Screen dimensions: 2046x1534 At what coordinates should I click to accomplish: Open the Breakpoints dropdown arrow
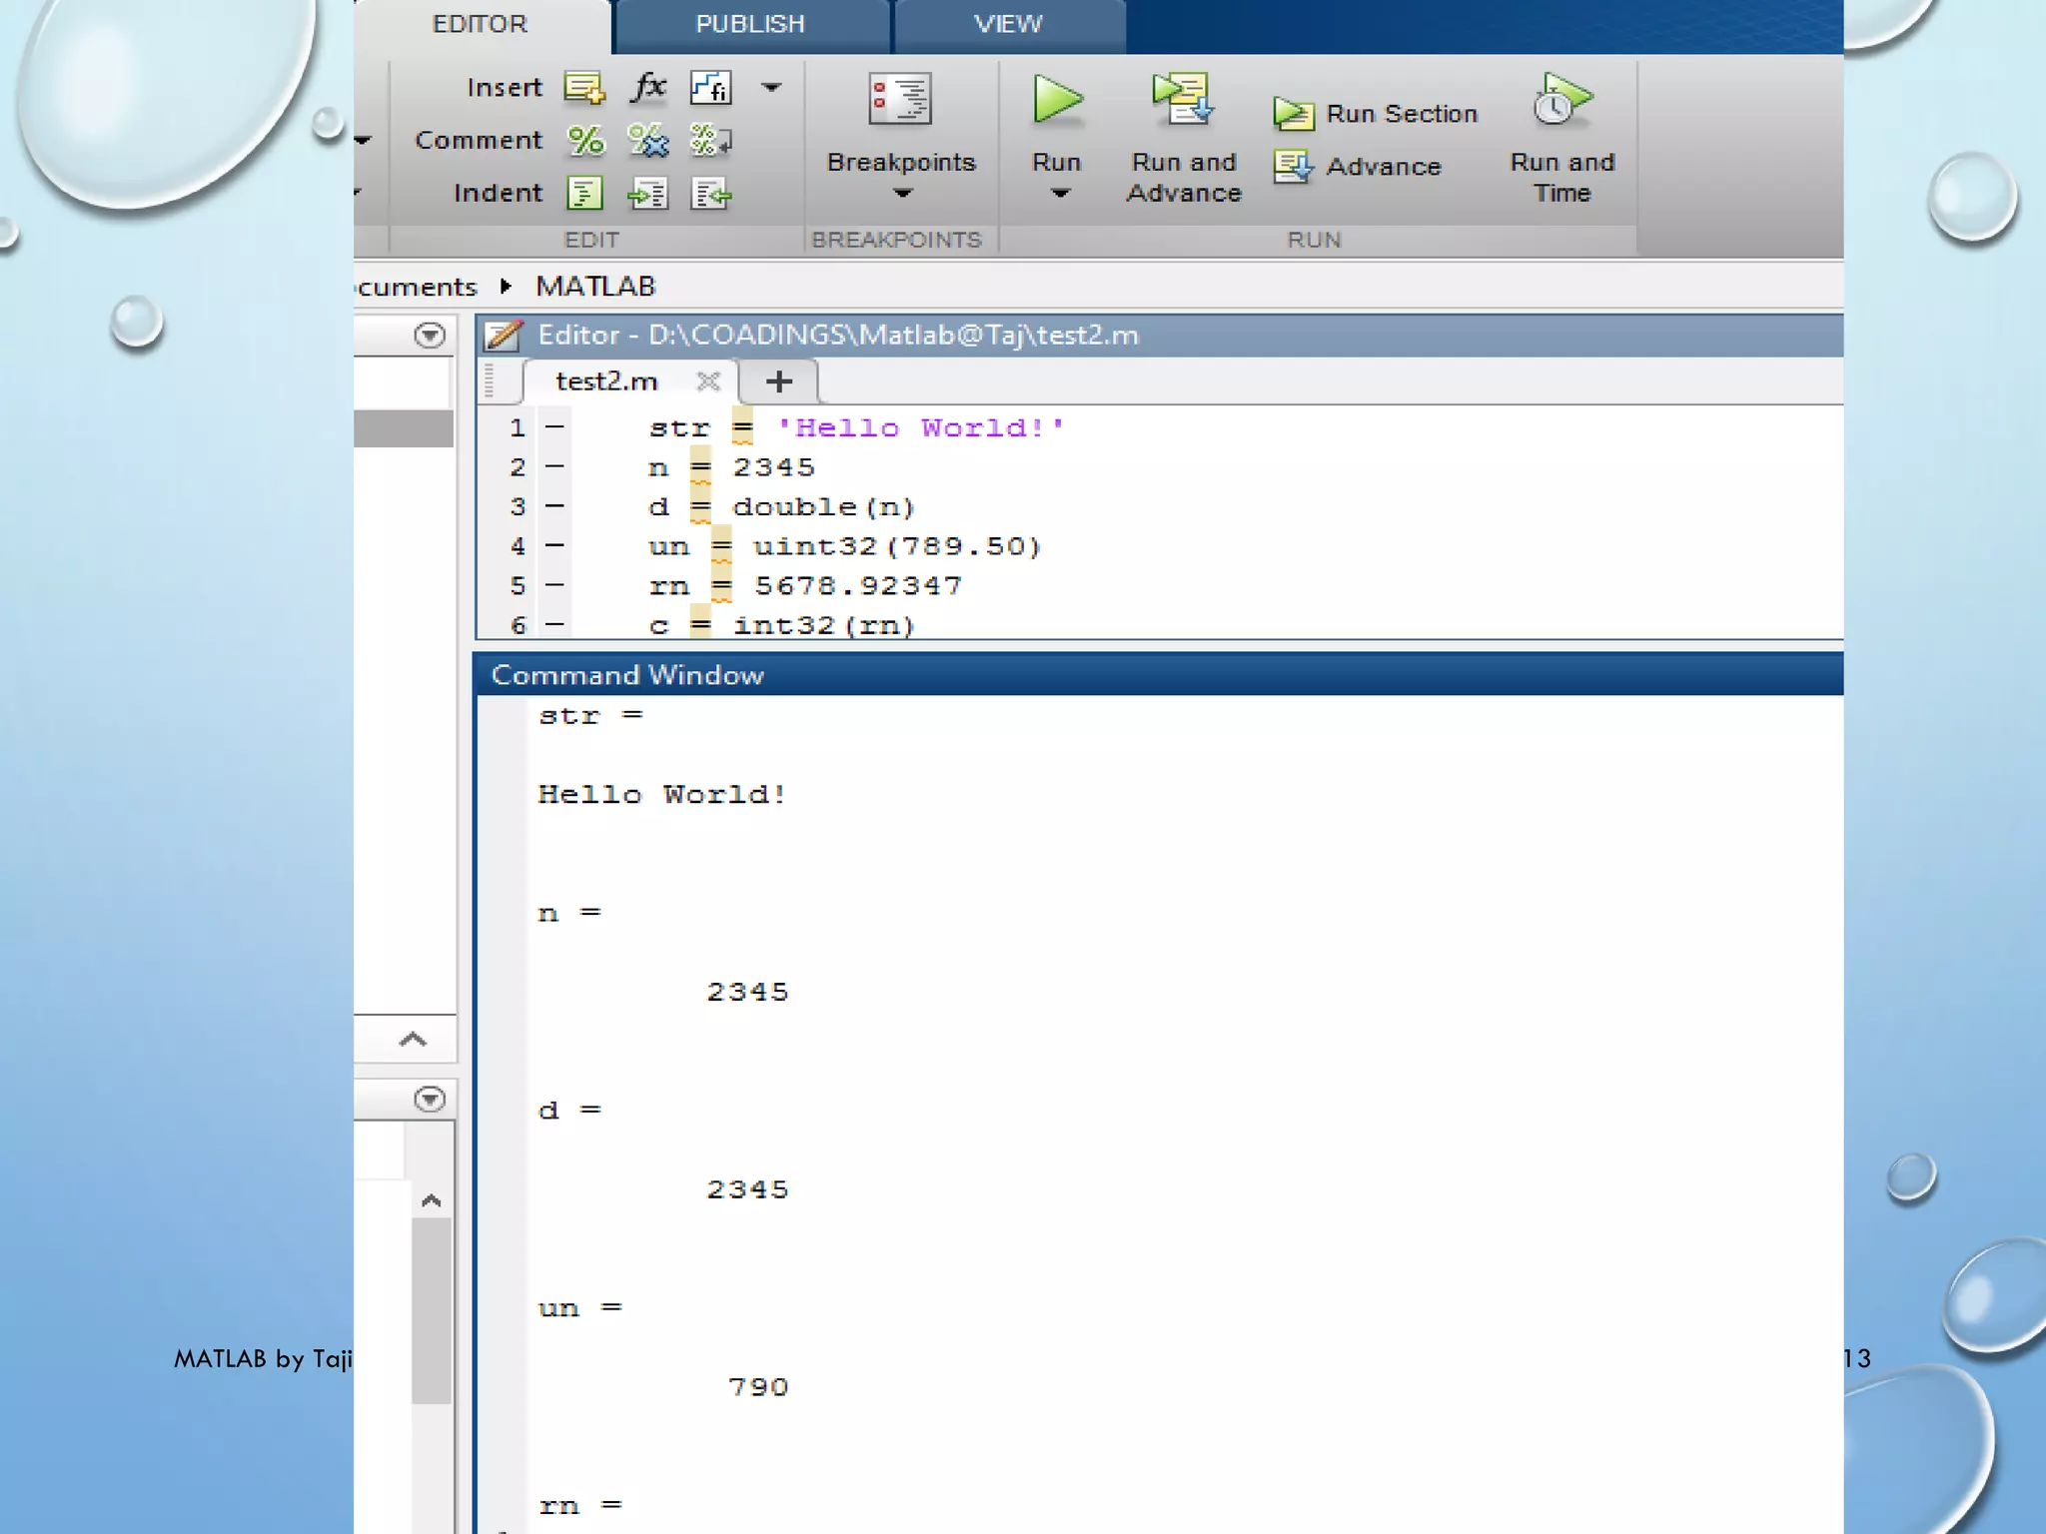(902, 194)
